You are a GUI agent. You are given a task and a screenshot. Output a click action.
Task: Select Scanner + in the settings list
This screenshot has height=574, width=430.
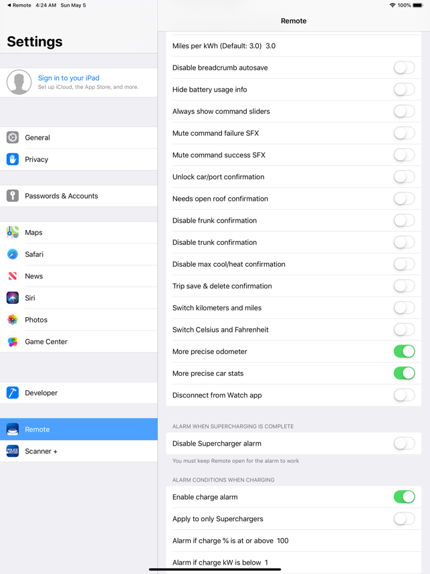(79, 451)
